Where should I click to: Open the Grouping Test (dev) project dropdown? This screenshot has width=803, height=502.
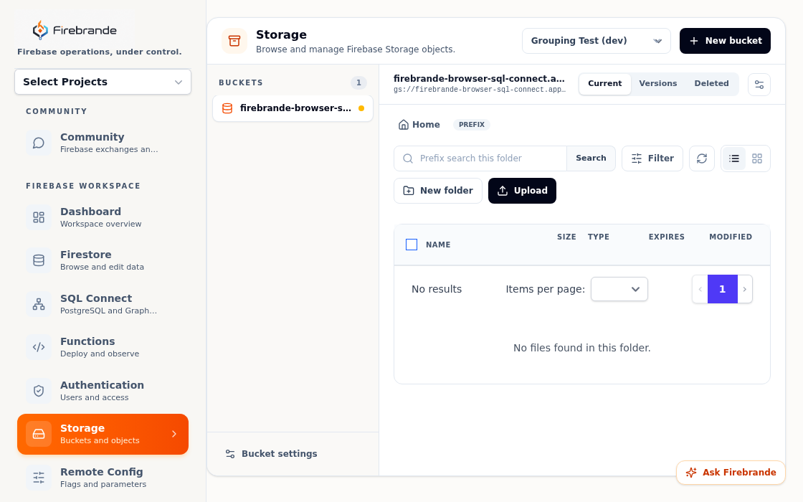[x=596, y=41]
